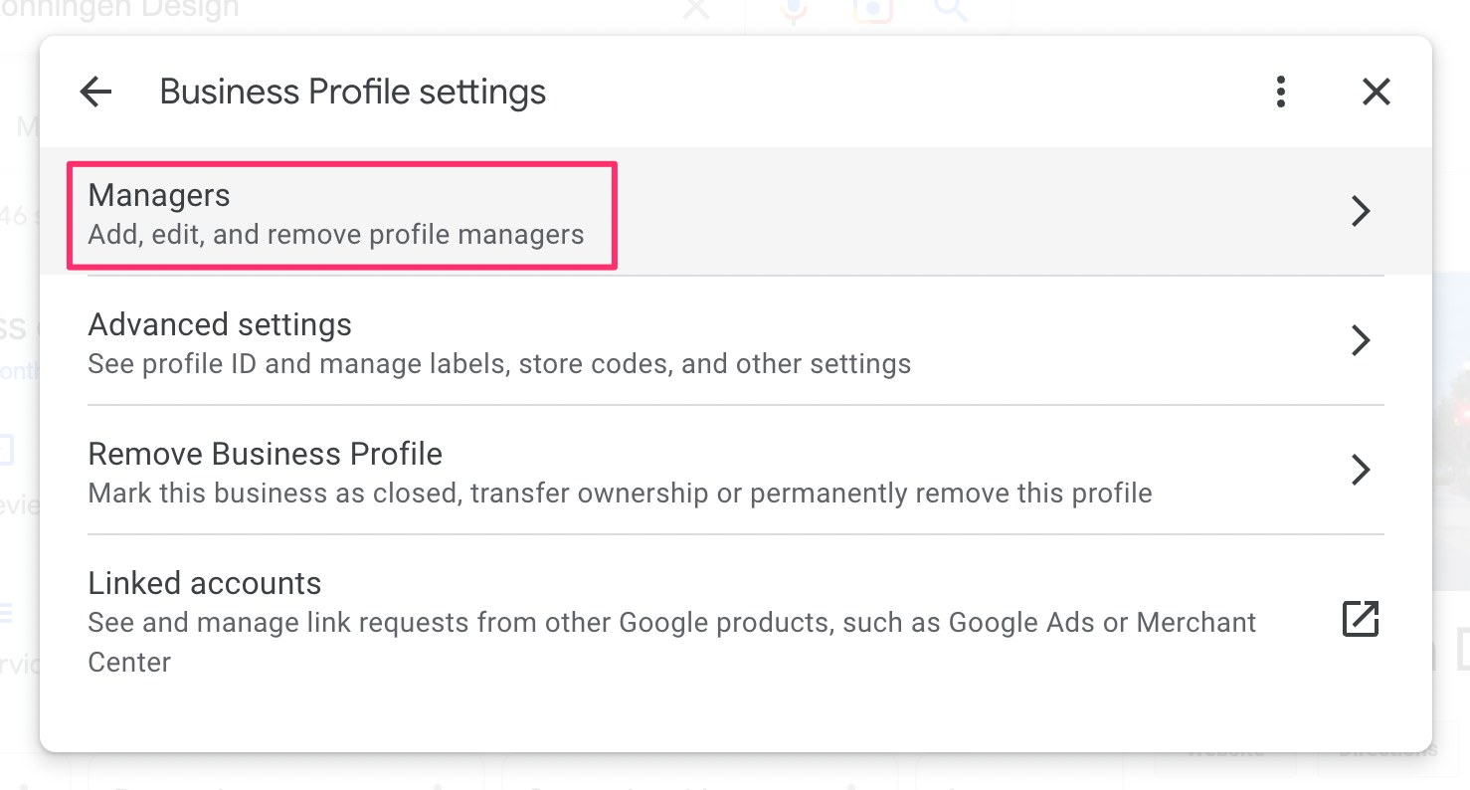The image size is (1470, 790).
Task: Expand Advanced settings using its right chevron
Action: tap(1360, 340)
